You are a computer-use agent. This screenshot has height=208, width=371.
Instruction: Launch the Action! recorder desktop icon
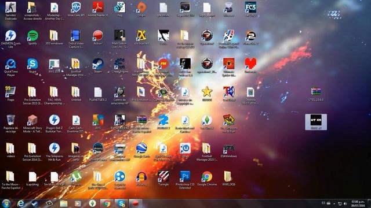pos(98,37)
